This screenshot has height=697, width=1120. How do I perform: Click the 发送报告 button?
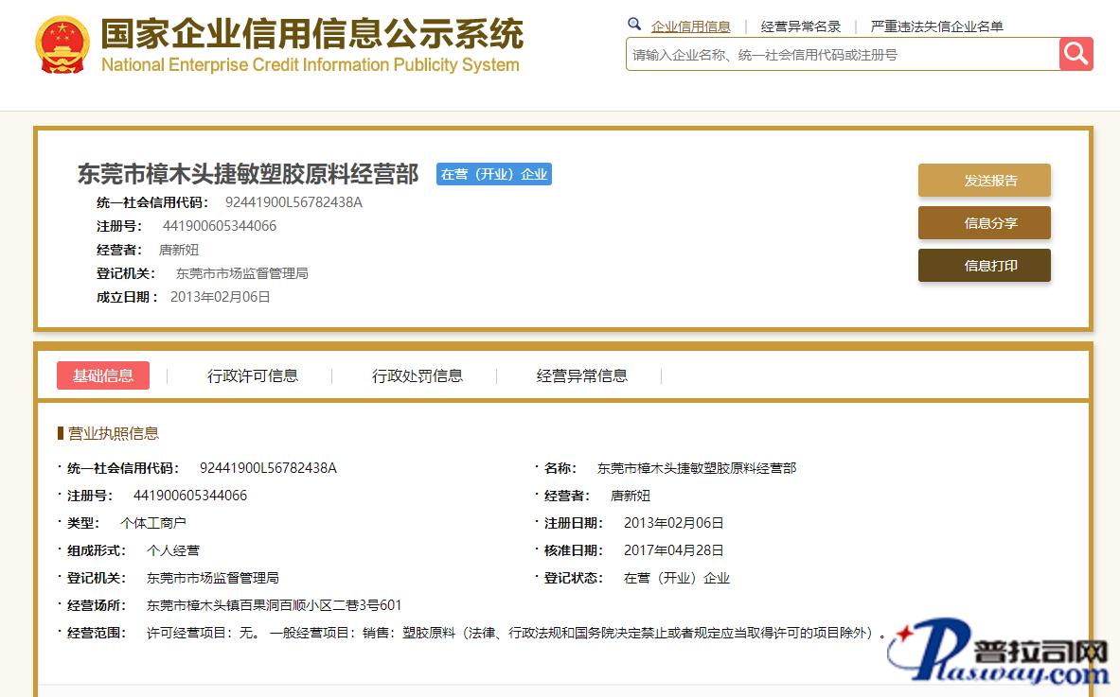click(984, 181)
